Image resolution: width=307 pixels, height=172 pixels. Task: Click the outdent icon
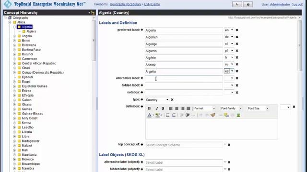pos(181,115)
